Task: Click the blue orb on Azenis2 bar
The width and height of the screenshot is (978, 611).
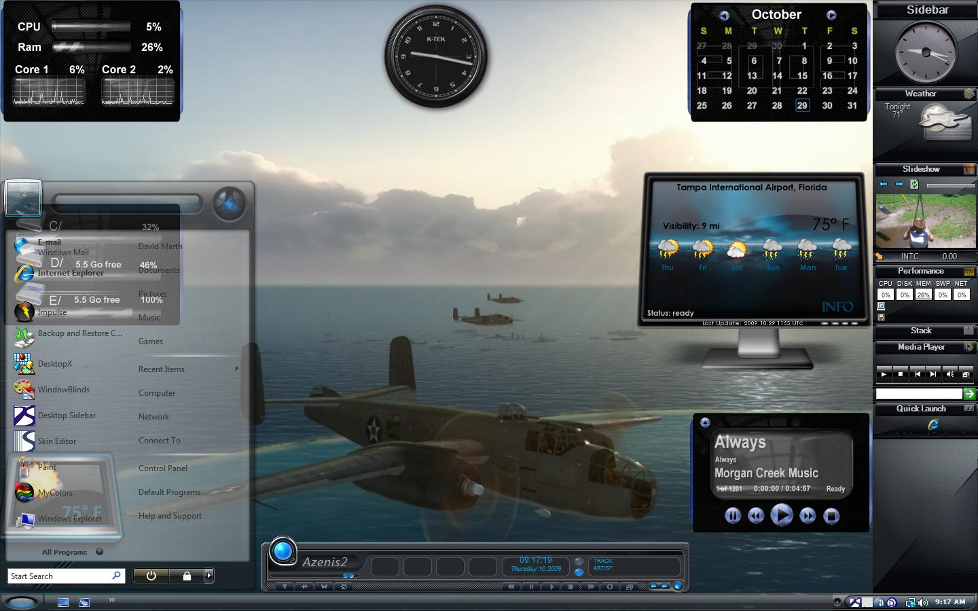Action: [283, 551]
